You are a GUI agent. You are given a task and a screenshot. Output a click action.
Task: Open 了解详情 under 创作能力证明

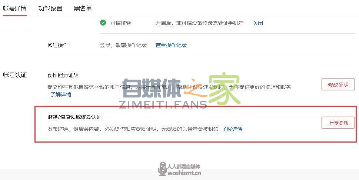[61, 94]
